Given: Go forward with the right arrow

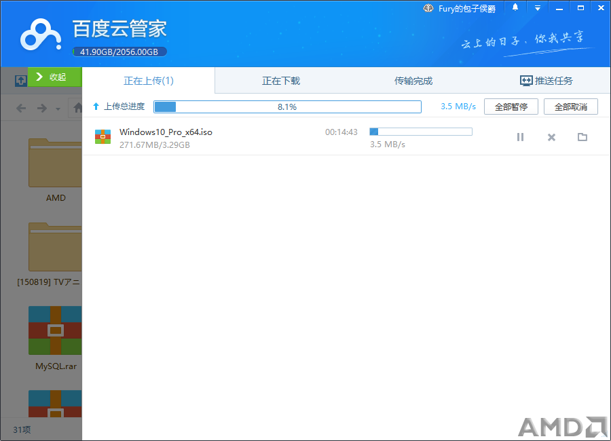Looking at the screenshot, I should [x=41, y=108].
